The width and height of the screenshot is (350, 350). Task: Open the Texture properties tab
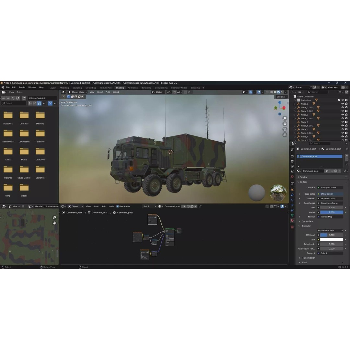point(292,227)
